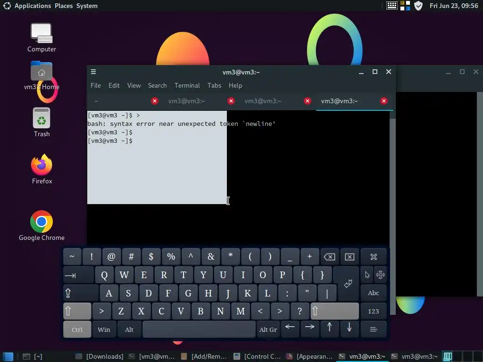Open the Trash desktop icon
Viewport: 483px width, 362px height.
click(x=42, y=122)
